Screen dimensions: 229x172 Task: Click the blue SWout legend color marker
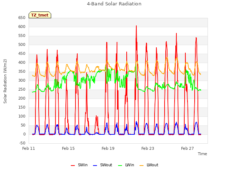coord(95,166)
